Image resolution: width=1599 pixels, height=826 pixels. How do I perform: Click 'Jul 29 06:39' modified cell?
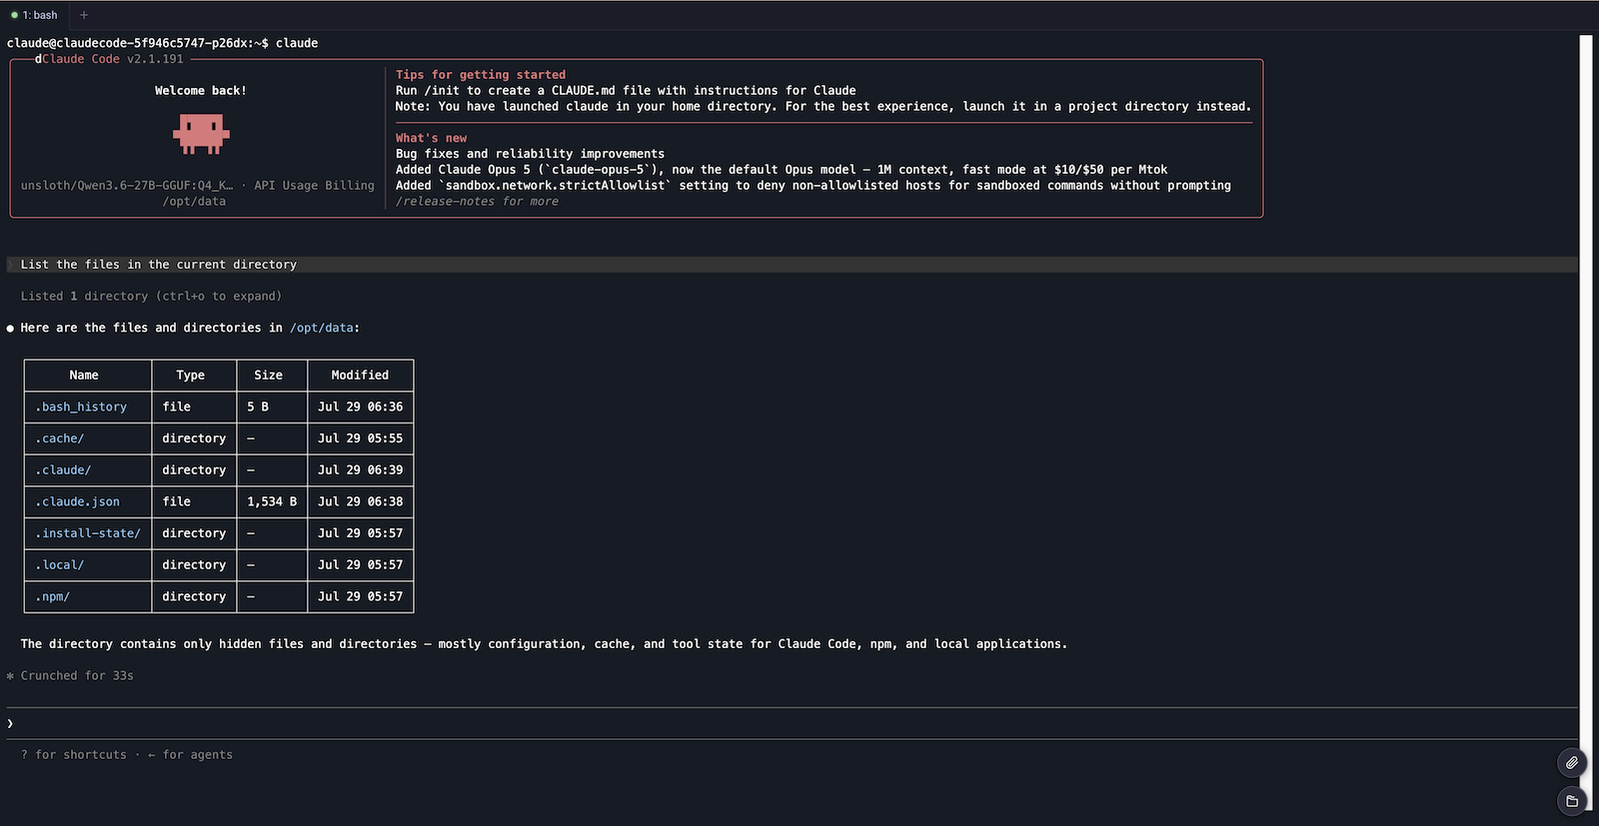(x=361, y=469)
